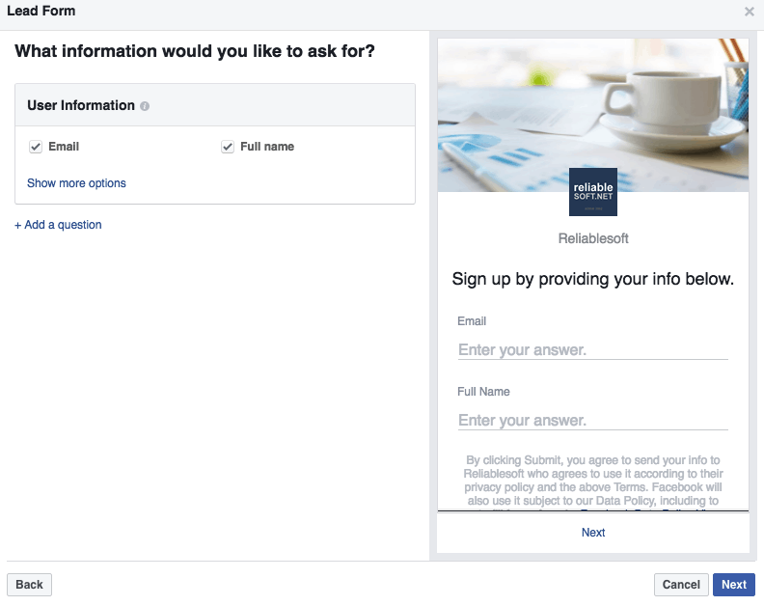Click the Next link inside the preview
Screen dimensions: 764x606
(593, 533)
